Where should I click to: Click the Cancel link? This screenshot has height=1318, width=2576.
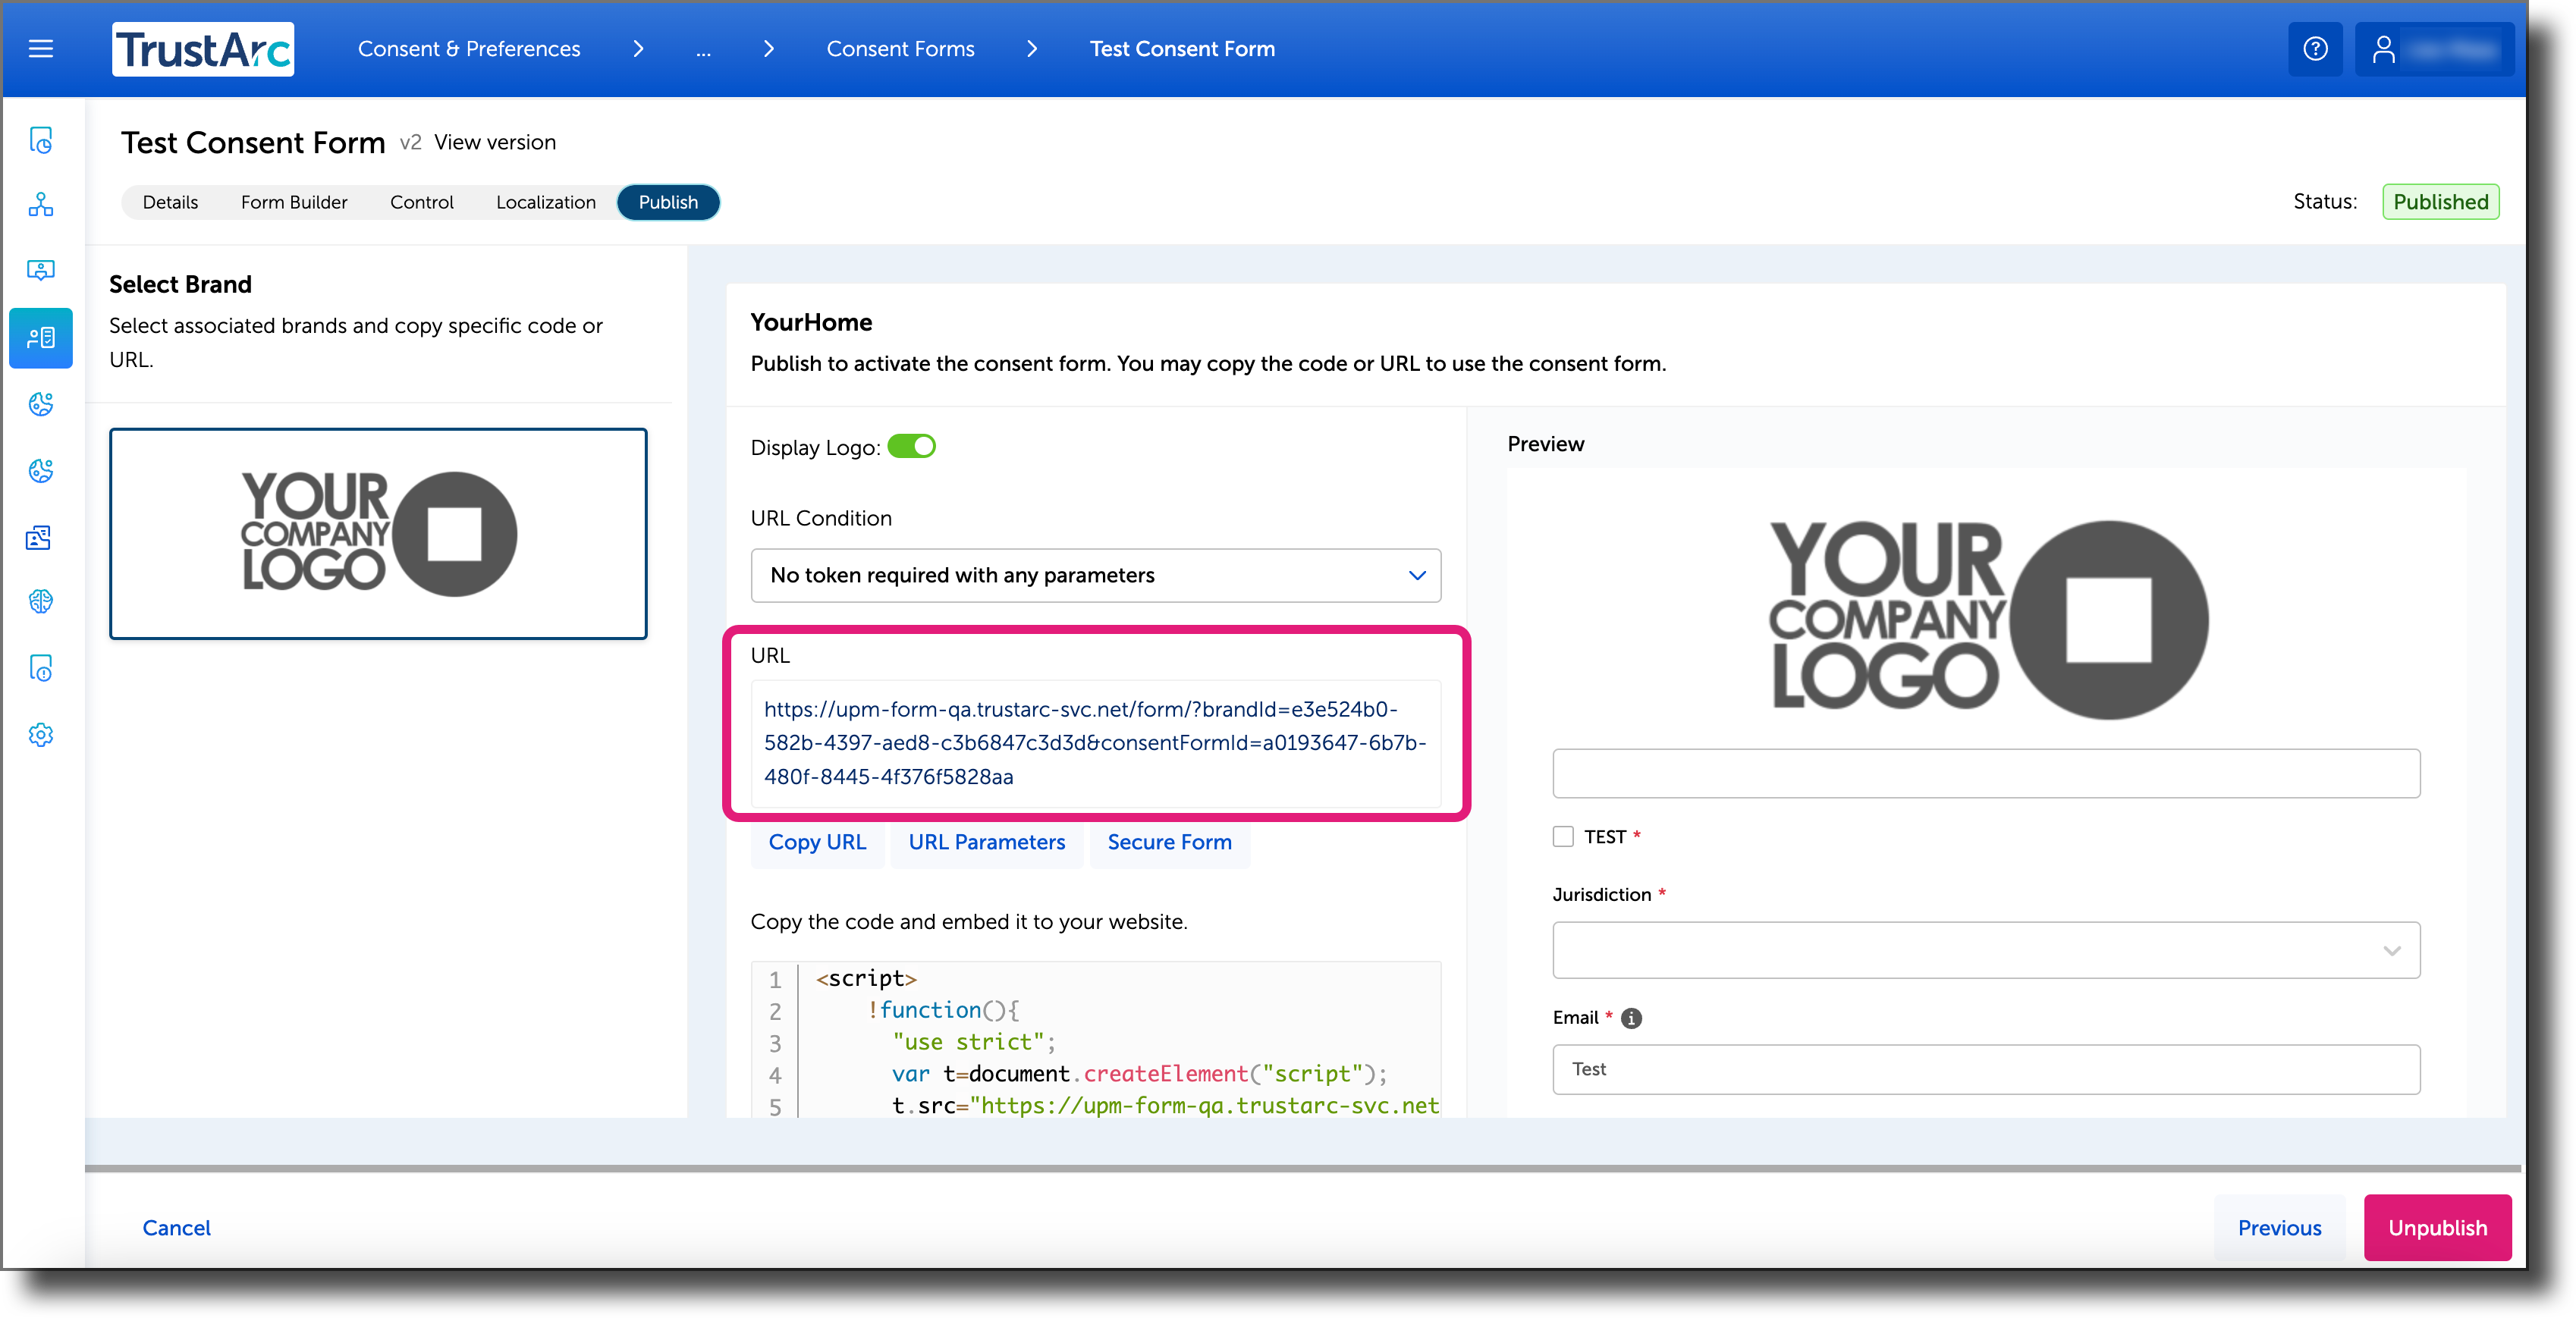tap(176, 1227)
